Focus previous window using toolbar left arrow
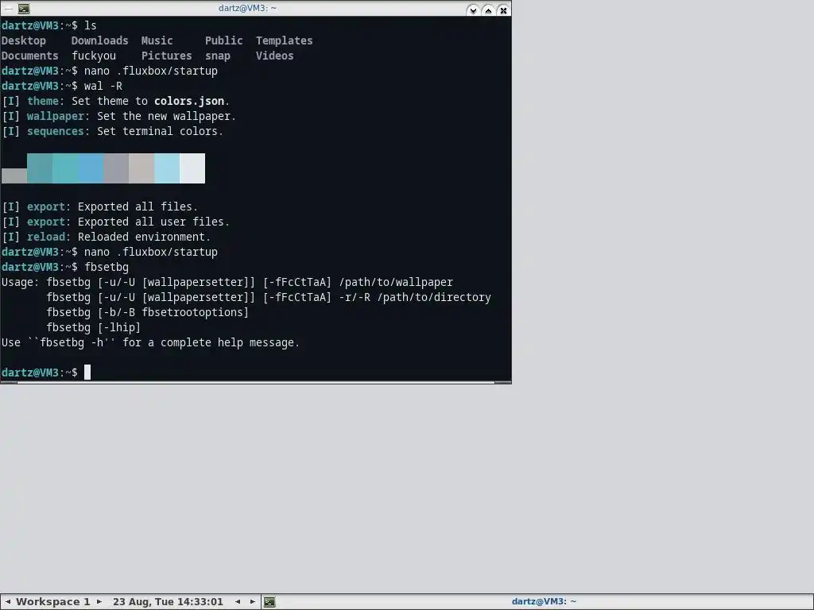814x610 pixels. click(238, 602)
